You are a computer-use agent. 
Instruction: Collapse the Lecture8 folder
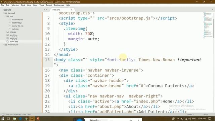[3, 13]
